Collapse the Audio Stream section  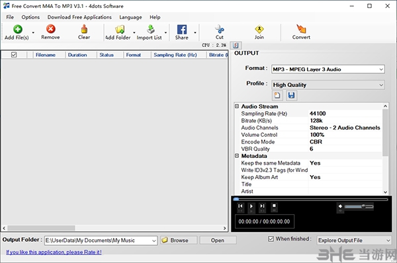[237, 106]
